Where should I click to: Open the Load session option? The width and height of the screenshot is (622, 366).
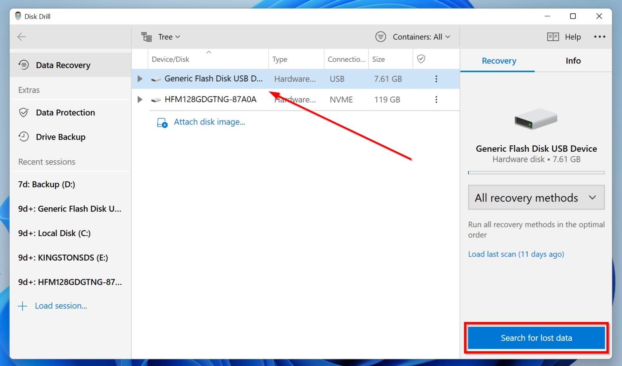(x=61, y=306)
